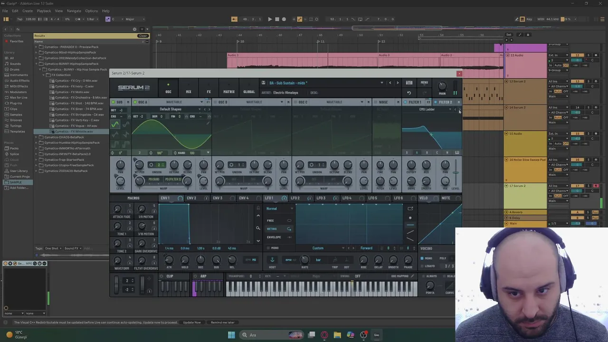Click the Tap tempo button
The image size is (608, 342).
click(19, 19)
